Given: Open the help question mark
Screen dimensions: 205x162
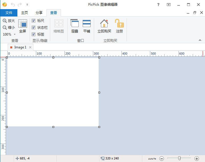Looking at the screenshot, I should click(158, 5).
